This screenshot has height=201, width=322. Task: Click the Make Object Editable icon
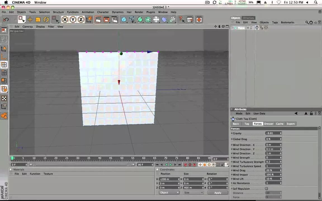tap(4, 39)
